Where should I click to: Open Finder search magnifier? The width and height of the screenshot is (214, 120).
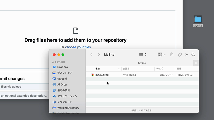click(193, 55)
